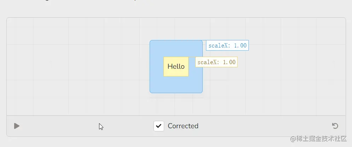Click the blue area below the Hello box

coord(176,85)
